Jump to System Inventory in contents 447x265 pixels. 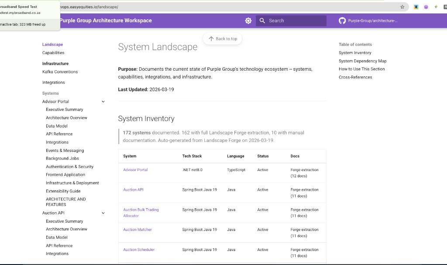355,53
